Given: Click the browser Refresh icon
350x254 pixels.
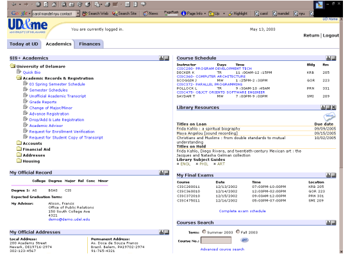Looking at the screenshot, I should 46,4.
